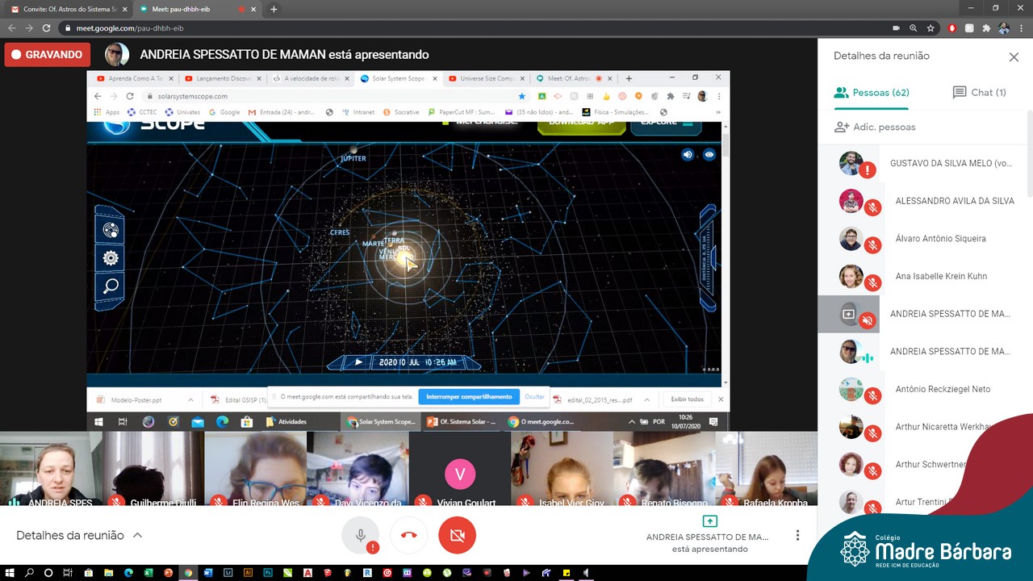Toggle Alessandro Avila da Silva's mute icon
This screenshot has width=1033, height=581.
pos(872,207)
